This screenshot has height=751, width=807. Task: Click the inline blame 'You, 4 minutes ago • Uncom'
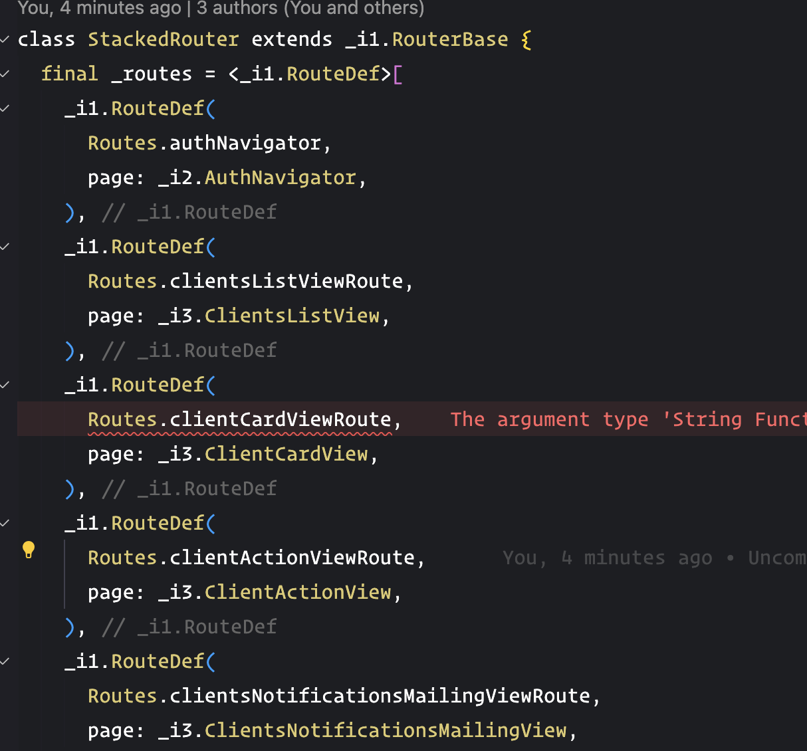(x=654, y=558)
